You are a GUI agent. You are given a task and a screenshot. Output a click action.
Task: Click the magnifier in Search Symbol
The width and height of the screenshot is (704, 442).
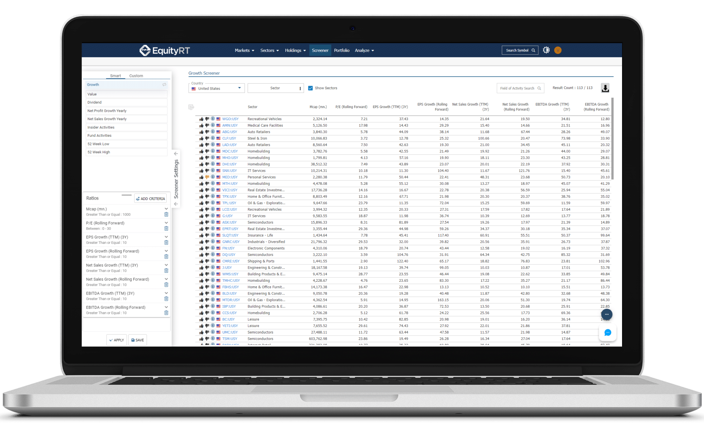(533, 50)
